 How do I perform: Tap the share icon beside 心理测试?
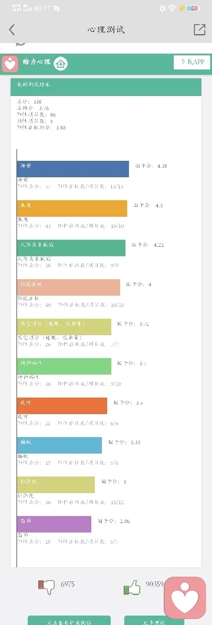[199, 29]
